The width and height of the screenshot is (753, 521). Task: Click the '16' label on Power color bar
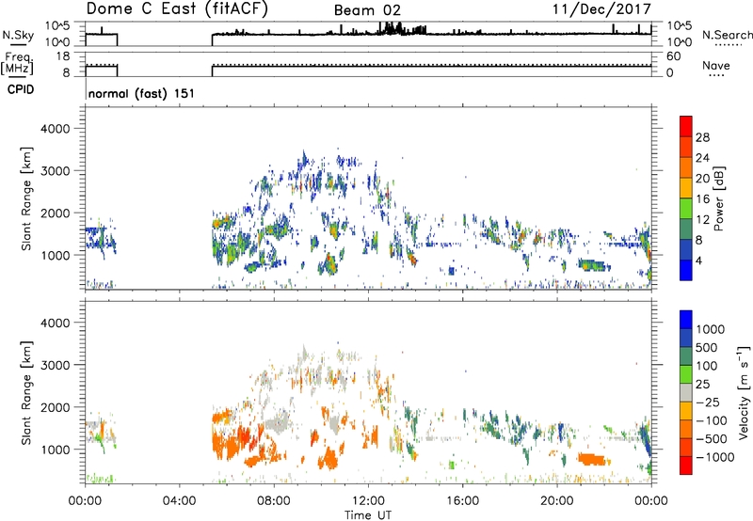pos(702,199)
